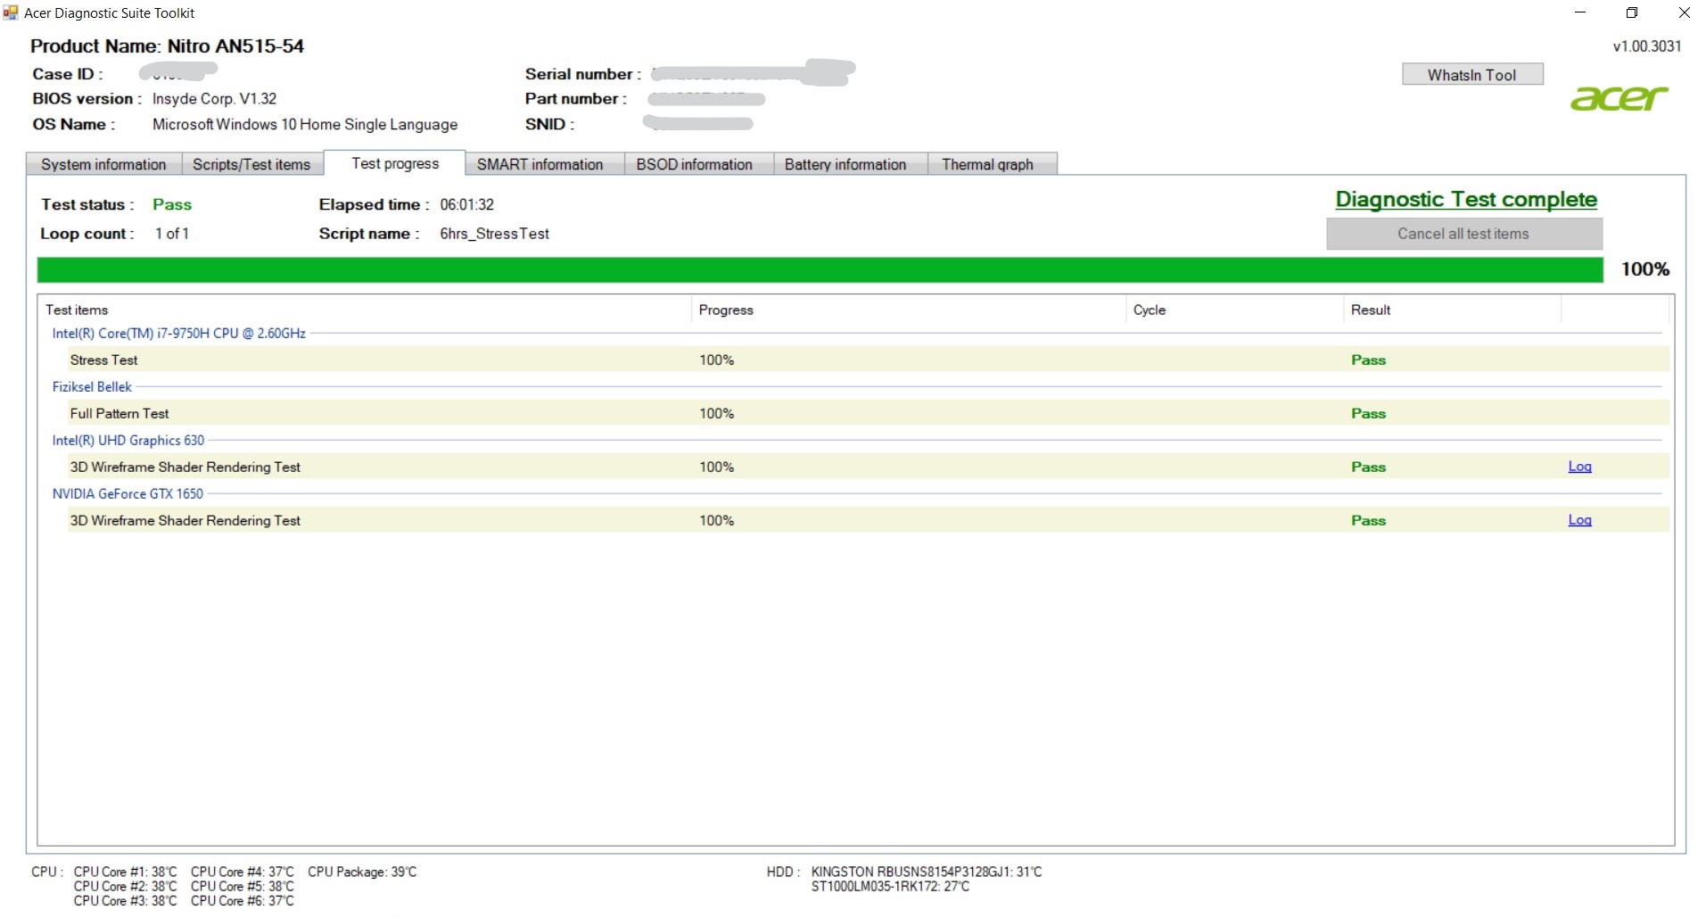Click the Acer Diagnostic Suite app icon

pyautogui.click(x=11, y=12)
